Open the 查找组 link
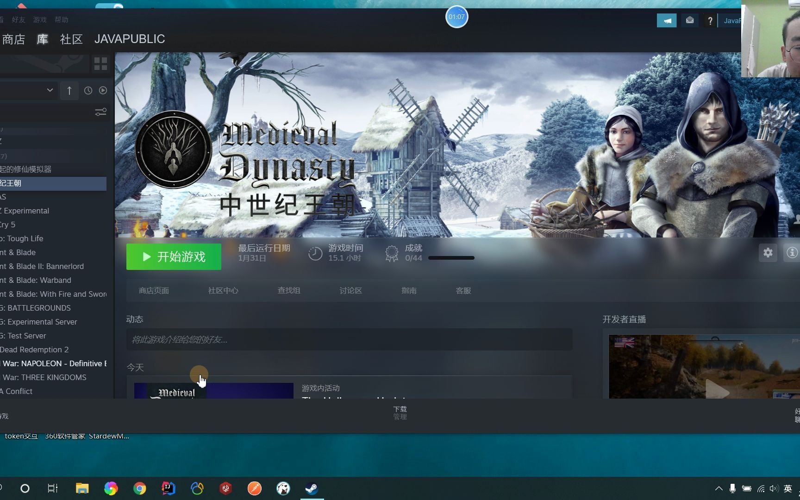 point(289,291)
